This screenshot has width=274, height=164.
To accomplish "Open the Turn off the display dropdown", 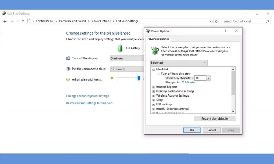I will [128, 58].
